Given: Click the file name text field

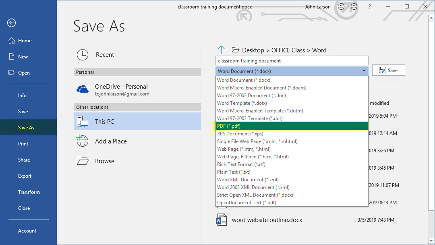Looking at the screenshot, I should (x=292, y=61).
